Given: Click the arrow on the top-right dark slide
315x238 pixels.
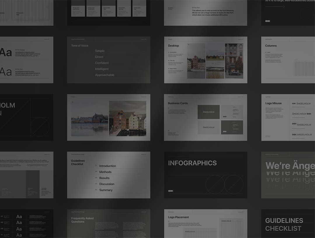Looking at the screenshot, I should pos(275,6).
